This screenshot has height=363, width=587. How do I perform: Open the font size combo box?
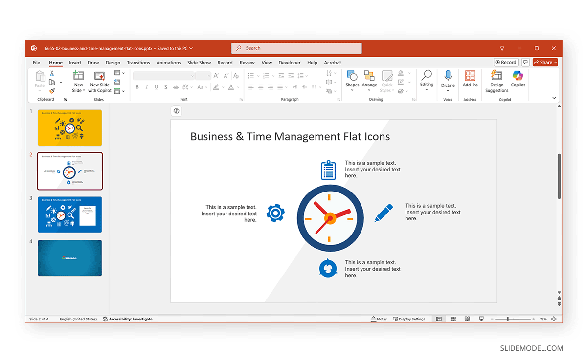coord(203,76)
